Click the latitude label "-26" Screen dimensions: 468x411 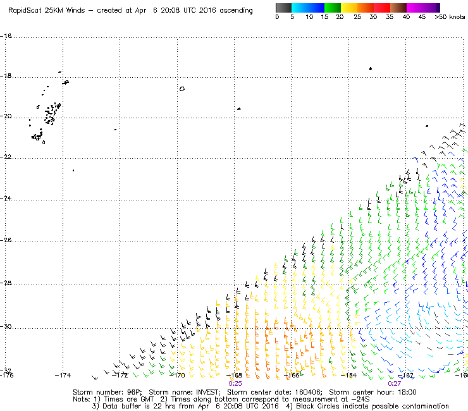click(6, 240)
